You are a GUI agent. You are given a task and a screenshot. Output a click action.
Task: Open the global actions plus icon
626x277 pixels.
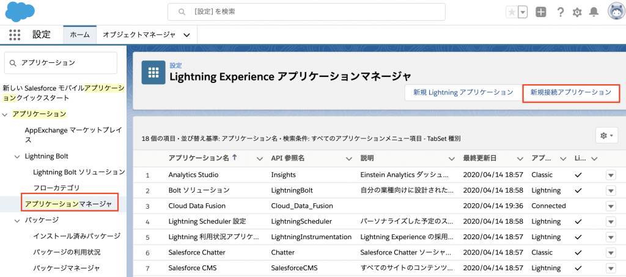coord(540,12)
